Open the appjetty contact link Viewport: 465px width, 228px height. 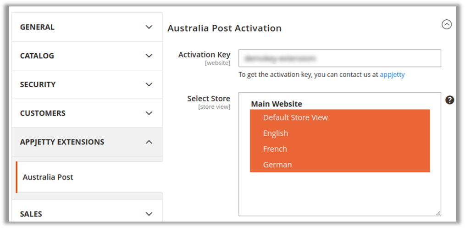coord(392,74)
